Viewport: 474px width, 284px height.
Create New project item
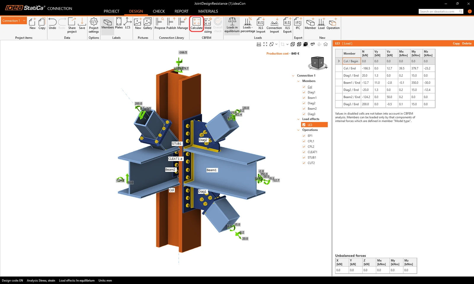[x=33, y=24]
